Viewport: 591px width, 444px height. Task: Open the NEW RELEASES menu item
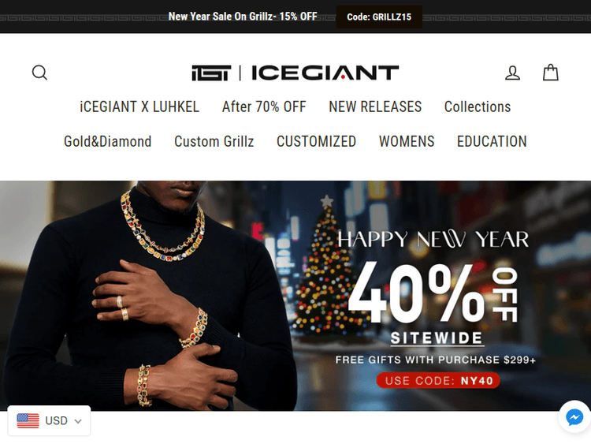pos(375,106)
